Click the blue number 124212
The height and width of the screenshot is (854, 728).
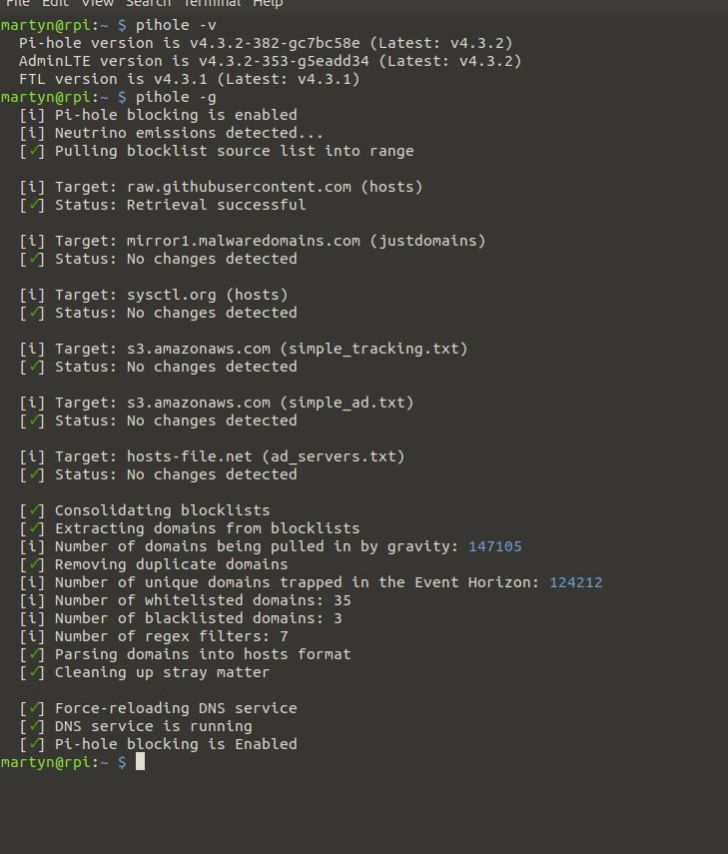click(575, 582)
